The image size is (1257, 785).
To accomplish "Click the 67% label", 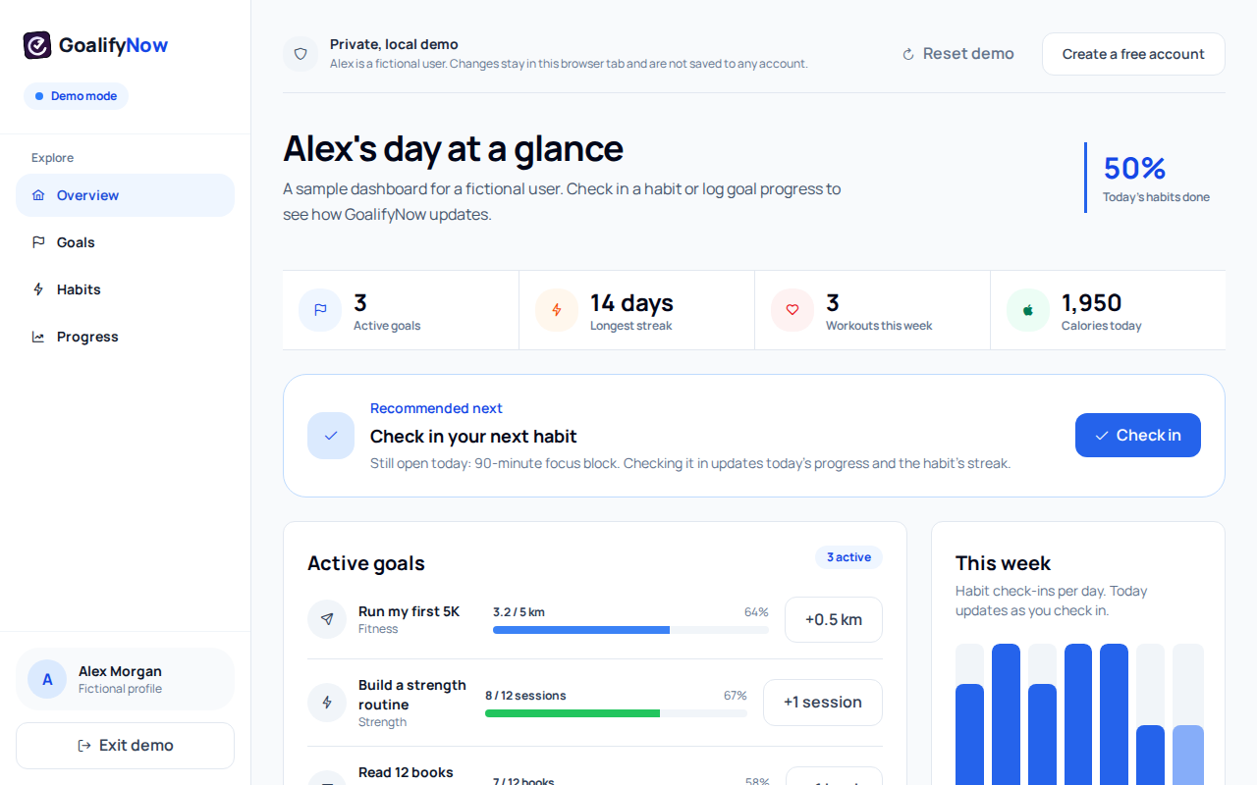I will [x=736, y=696].
